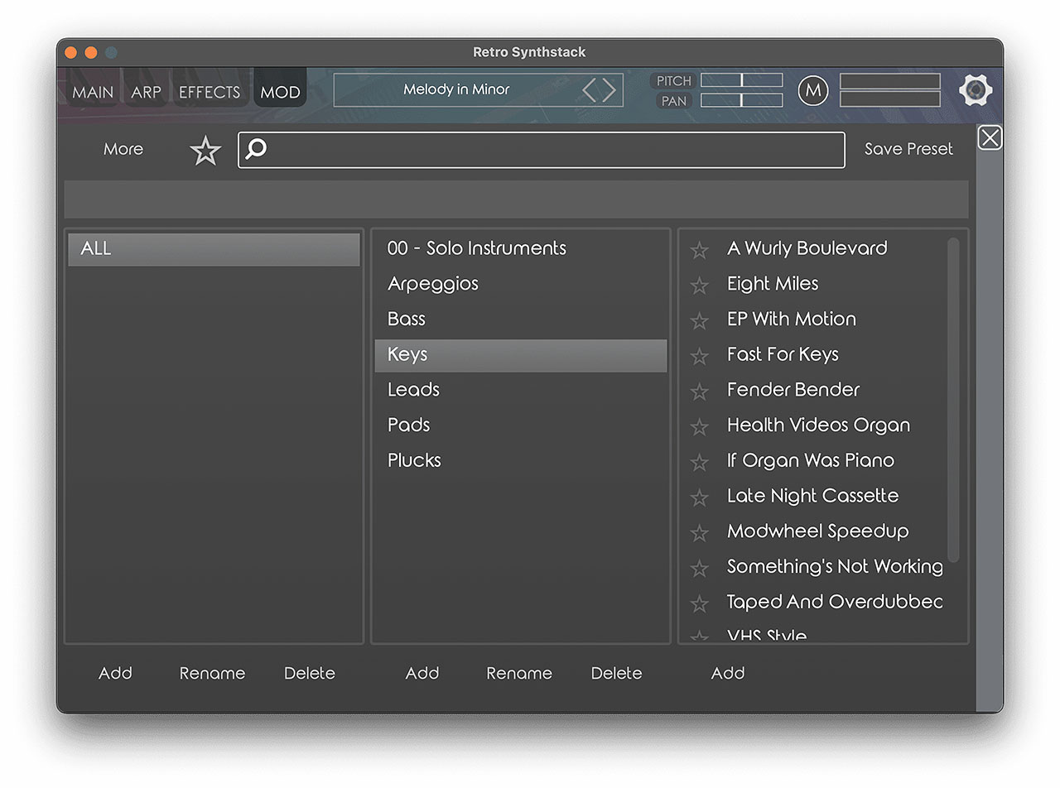The width and height of the screenshot is (1060, 788).
Task: Click the circled M button
Action: pos(812,90)
